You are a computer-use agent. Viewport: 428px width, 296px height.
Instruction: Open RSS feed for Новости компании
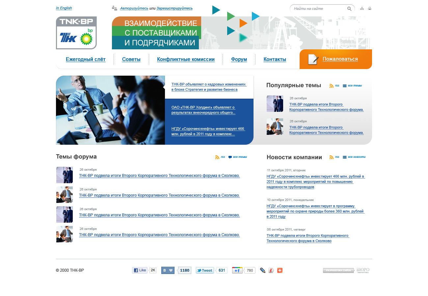334,157
